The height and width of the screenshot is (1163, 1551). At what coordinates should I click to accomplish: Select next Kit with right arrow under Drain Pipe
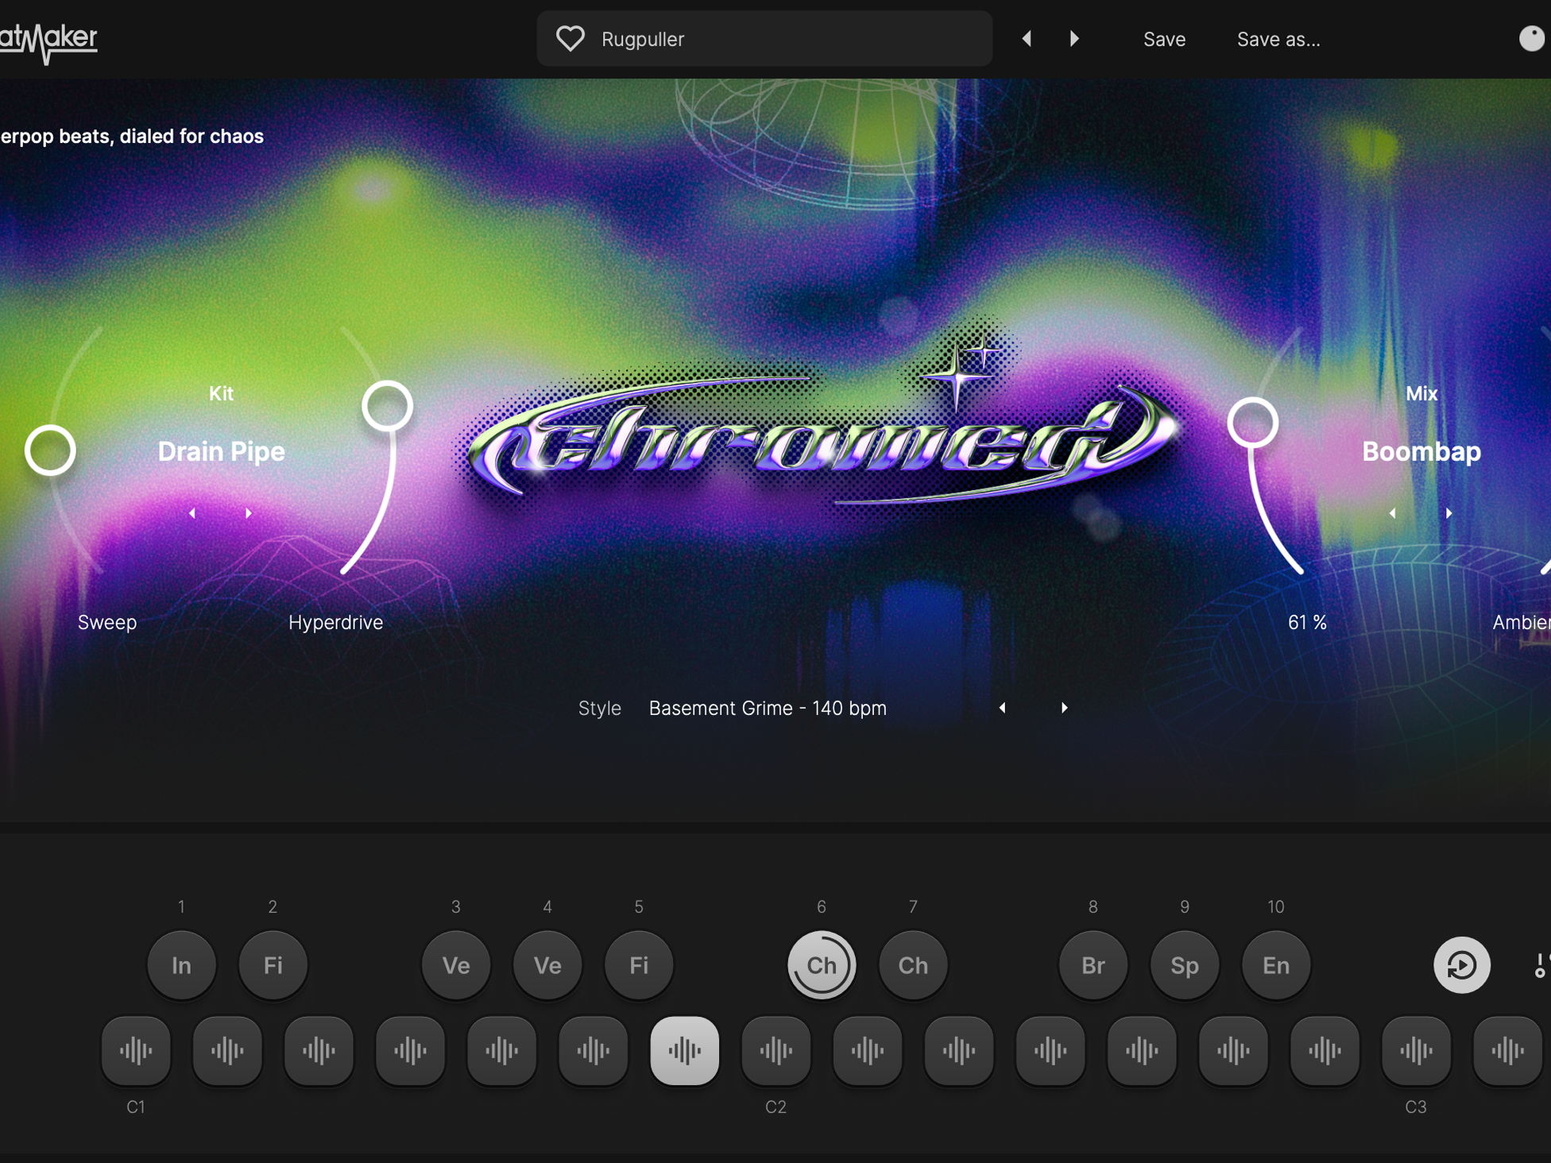(x=249, y=513)
